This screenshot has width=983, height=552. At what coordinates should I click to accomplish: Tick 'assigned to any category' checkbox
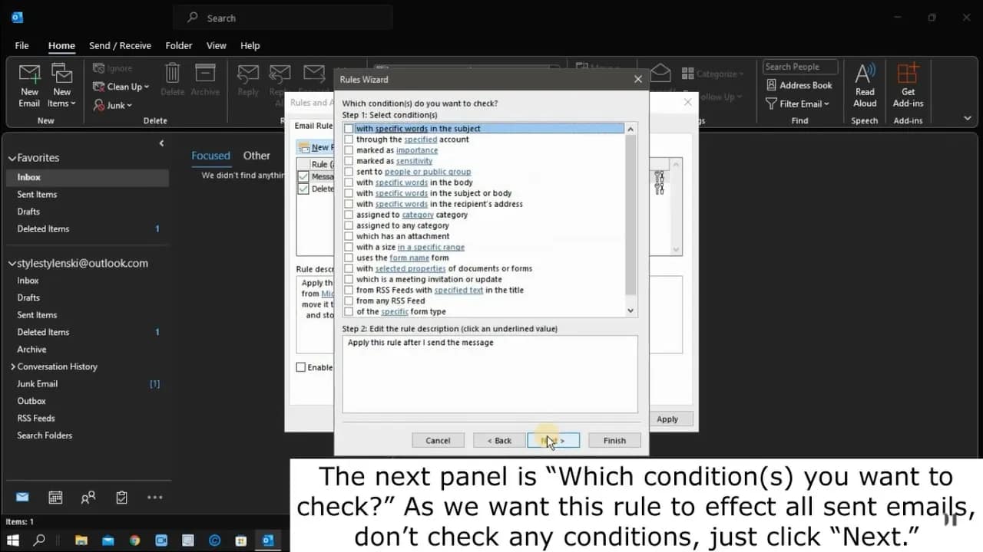(349, 225)
